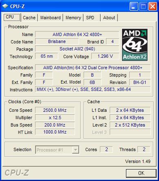Image resolution: width=159 pixels, height=181 pixels.
Task: Minimize the CPU-Z window
Action: (134, 7)
